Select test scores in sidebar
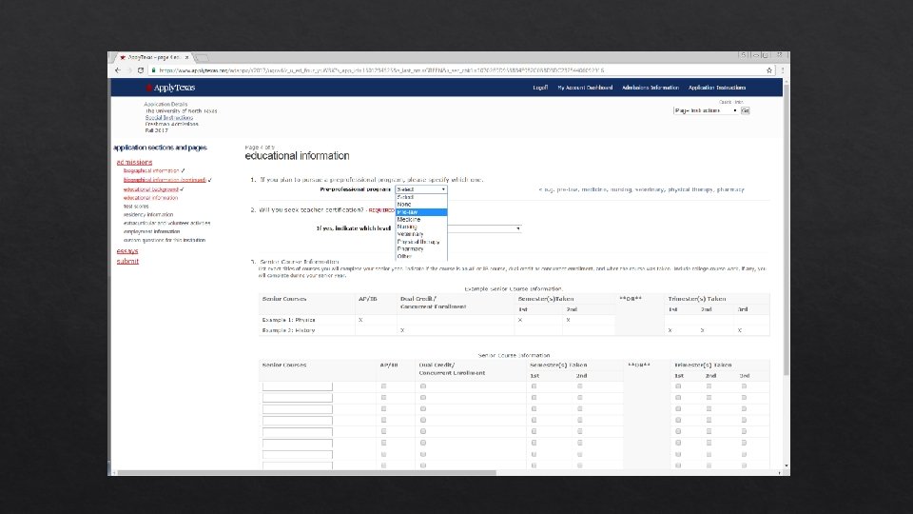Image resolution: width=913 pixels, height=514 pixels. click(x=136, y=207)
